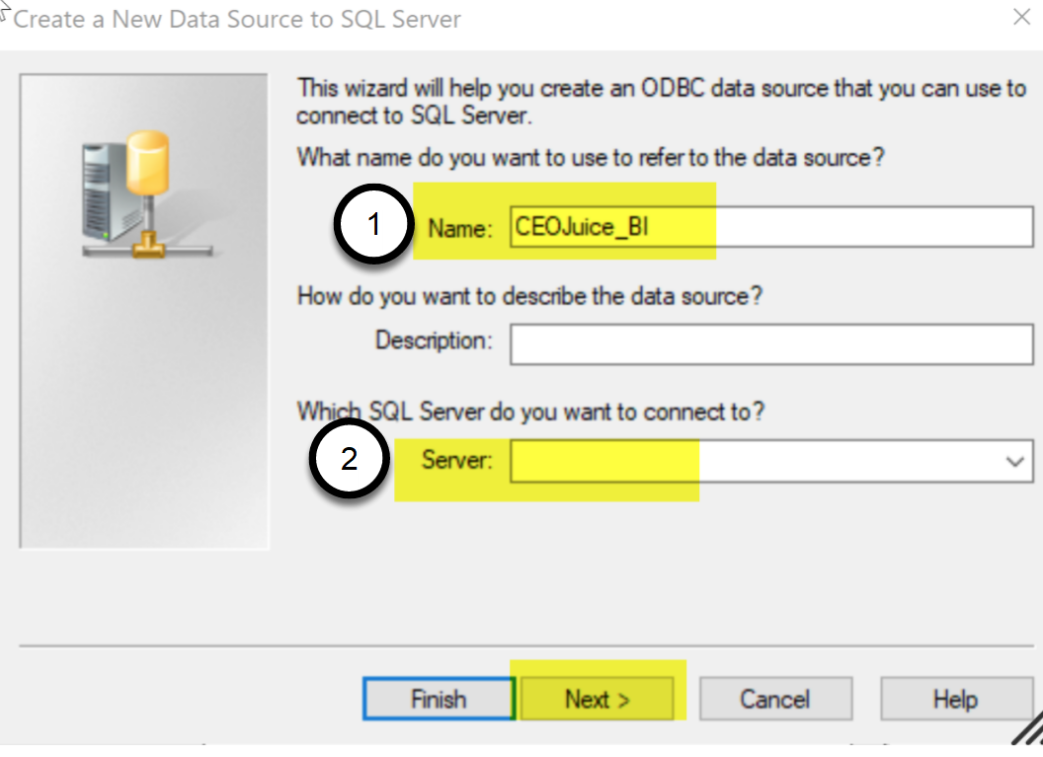Click the Description: label
The image size is (1043, 757).
[434, 341]
